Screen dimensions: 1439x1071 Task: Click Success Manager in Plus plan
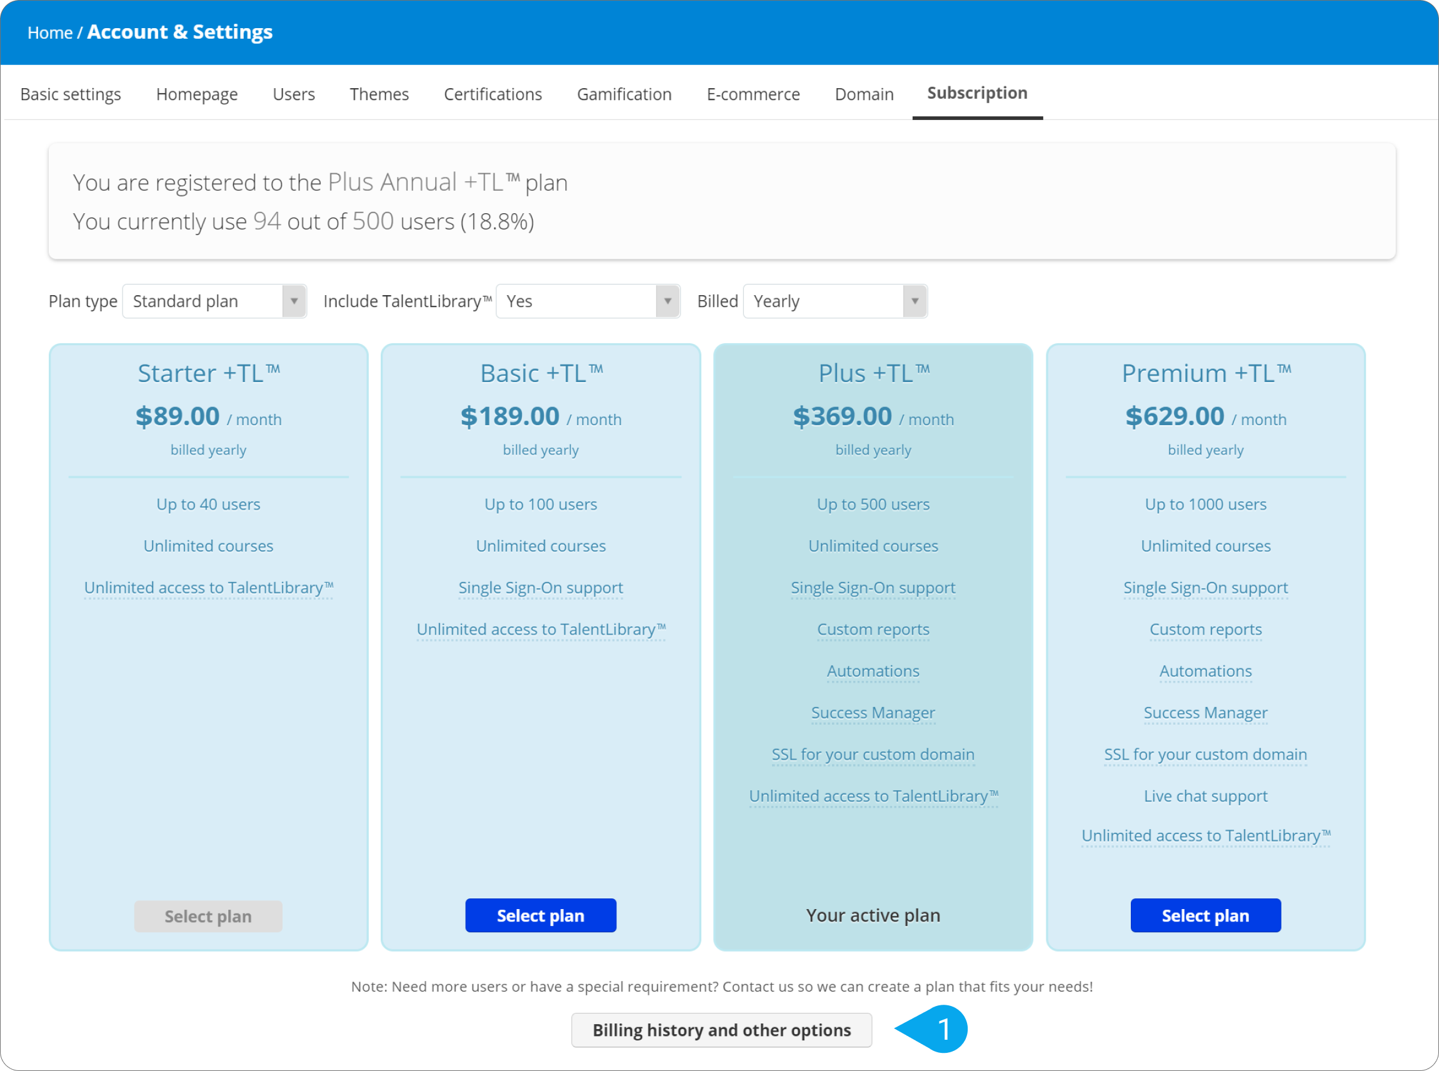[x=873, y=713]
